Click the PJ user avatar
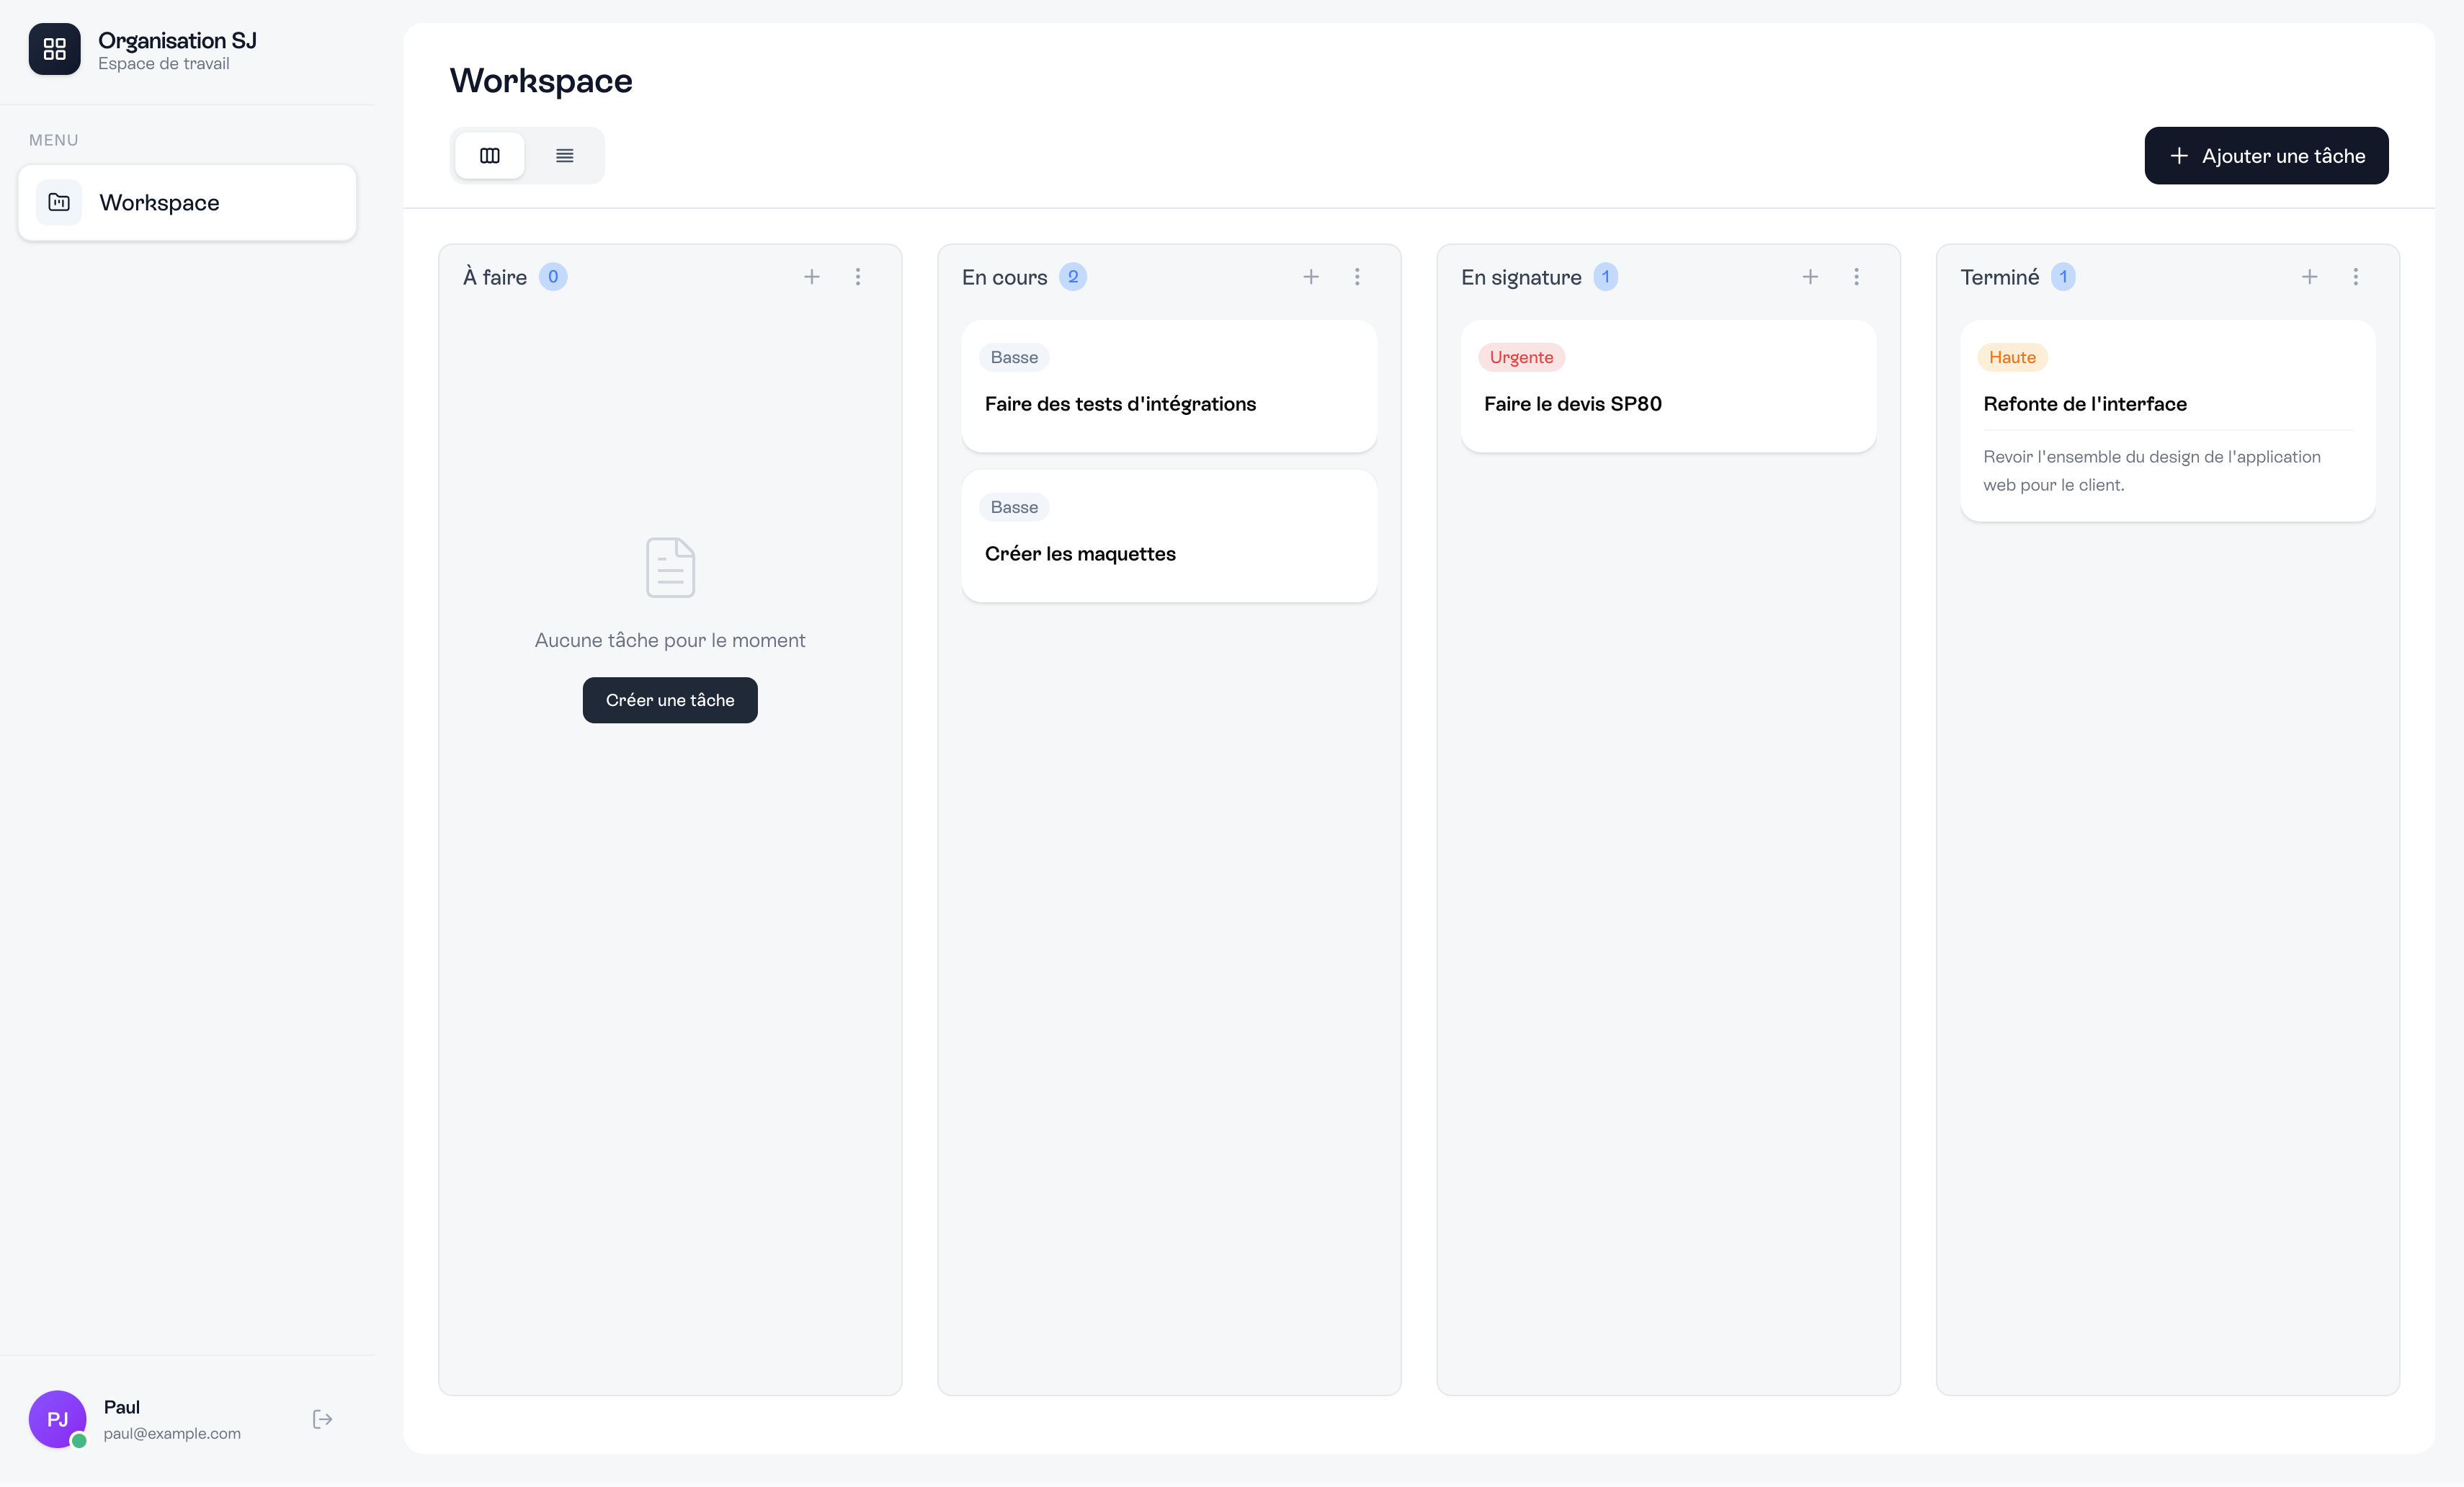The image size is (2464, 1487). coord(57,1418)
